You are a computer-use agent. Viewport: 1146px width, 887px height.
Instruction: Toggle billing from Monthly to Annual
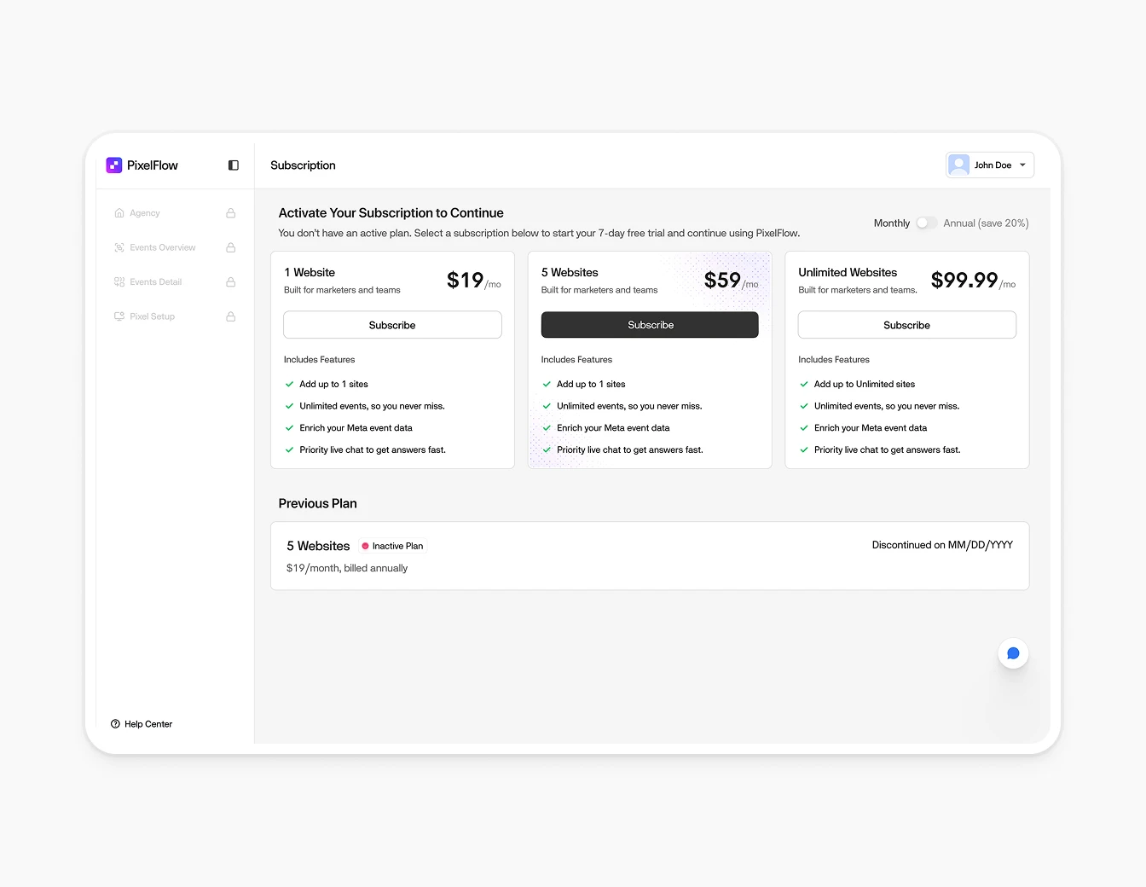pos(926,222)
